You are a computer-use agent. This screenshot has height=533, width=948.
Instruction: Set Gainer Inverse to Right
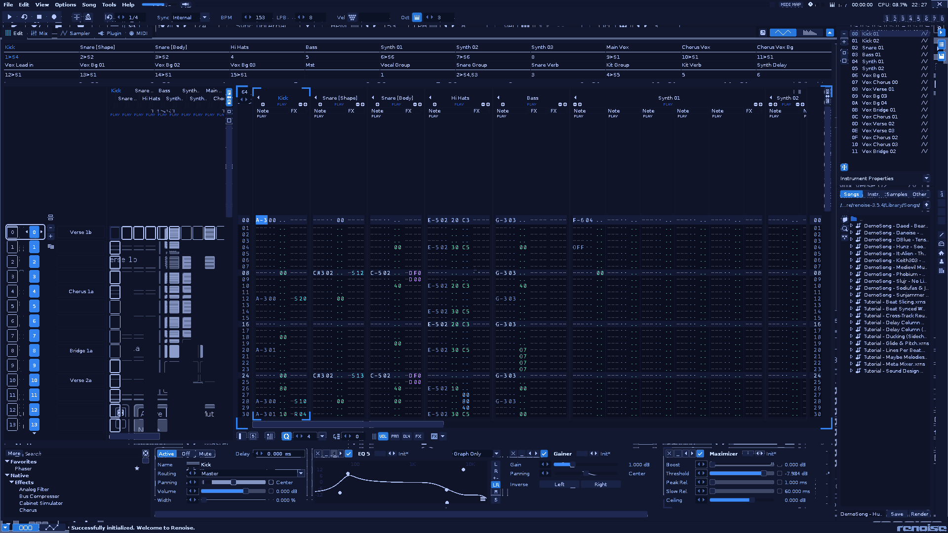(x=601, y=484)
